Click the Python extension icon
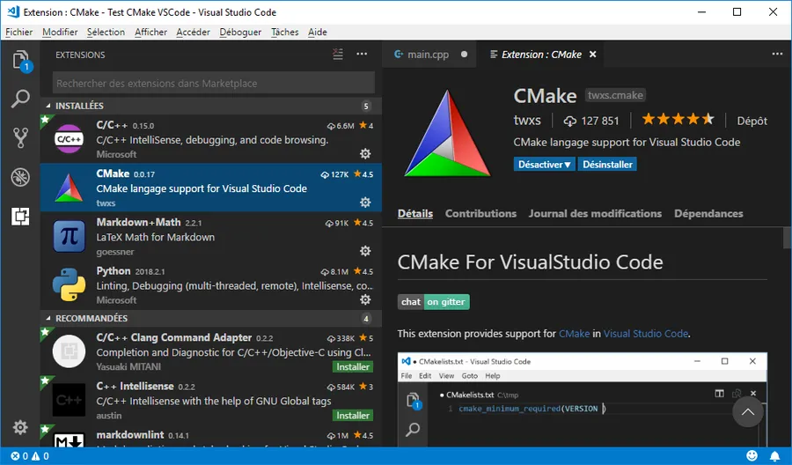792x465 pixels. tap(70, 285)
